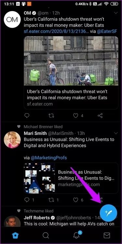Reply to Mari Smith's tweet
This screenshot has width=122, height=244.
(x=27, y=200)
